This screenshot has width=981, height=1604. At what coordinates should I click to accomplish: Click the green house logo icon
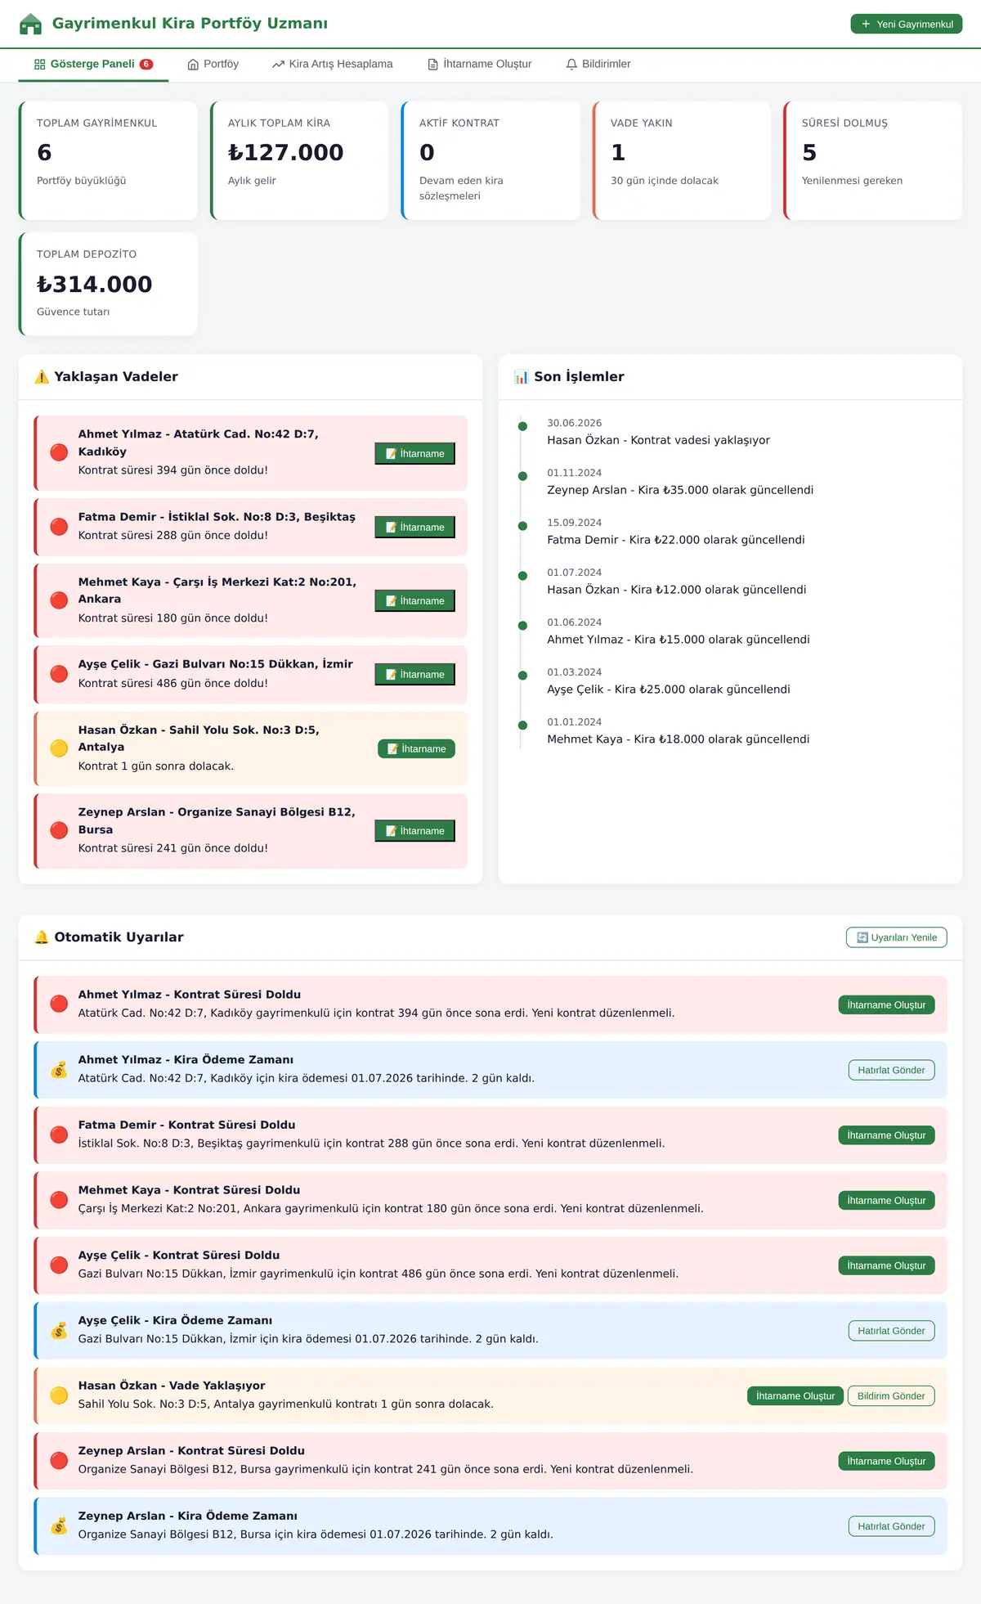pyautogui.click(x=30, y=24)
